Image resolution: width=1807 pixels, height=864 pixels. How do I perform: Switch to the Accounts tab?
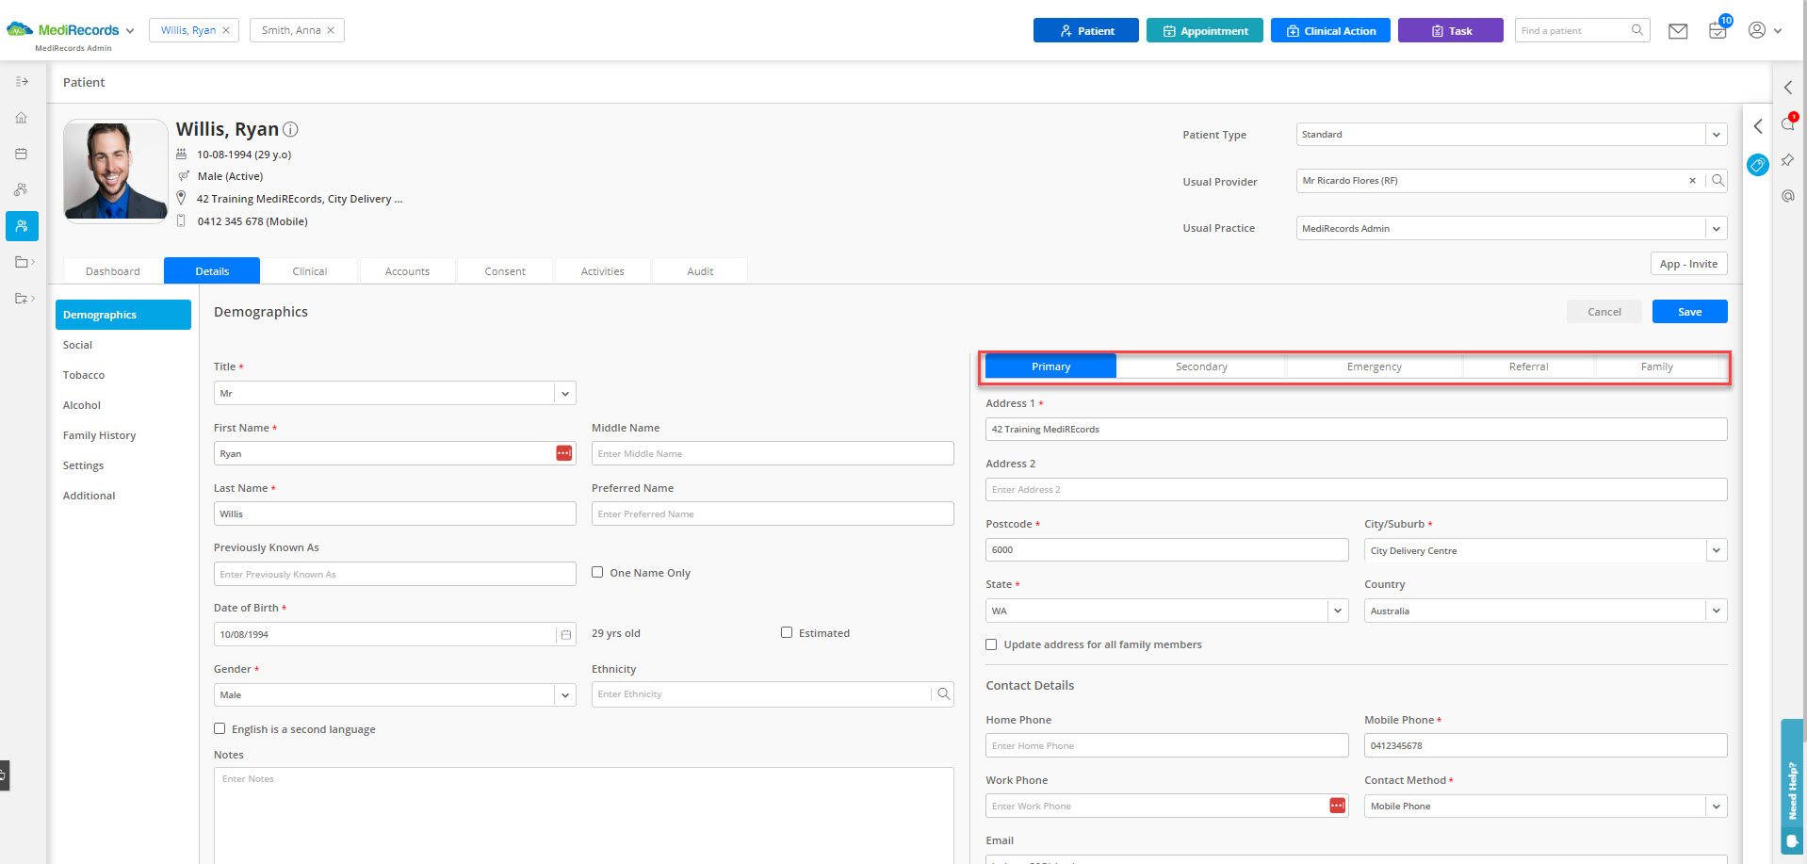407,271
